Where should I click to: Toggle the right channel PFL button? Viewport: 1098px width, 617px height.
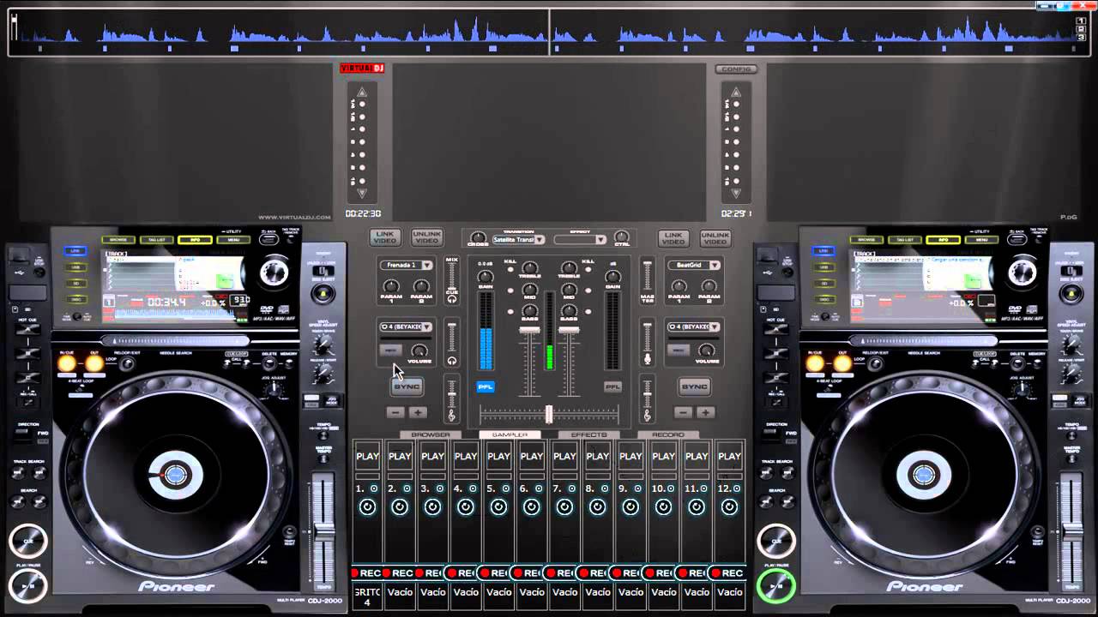tap(612, 386)
